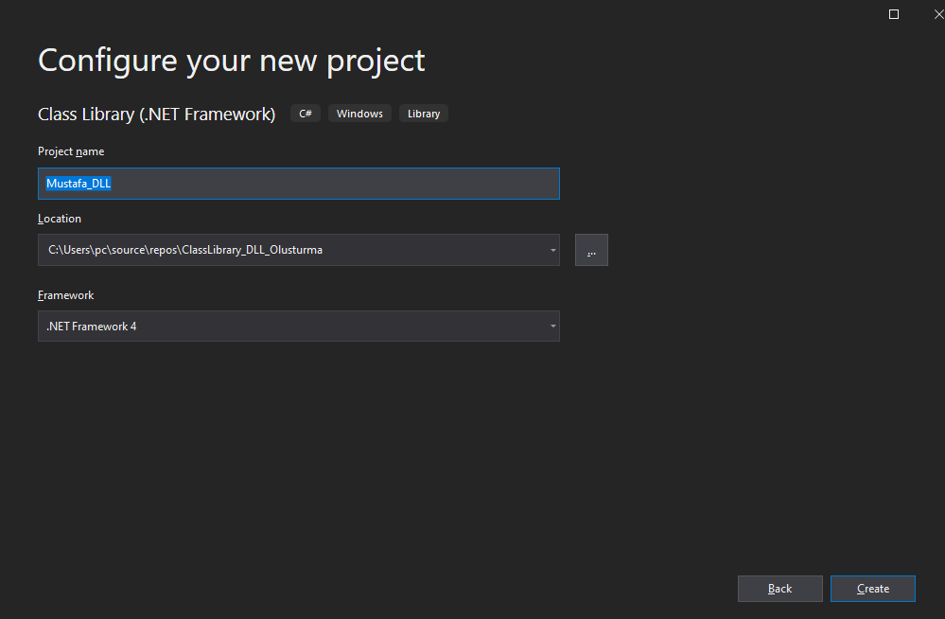Click the Library project type tag
Image resolution: width=945 pixels, height=619 pixels.
pos(424,114)
